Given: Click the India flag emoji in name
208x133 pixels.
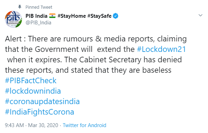Looking at the screenshot, I should tap(52, 16).
